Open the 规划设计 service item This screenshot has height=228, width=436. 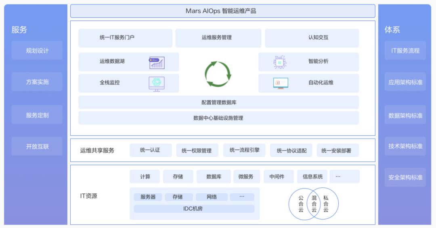pos(37,50)
